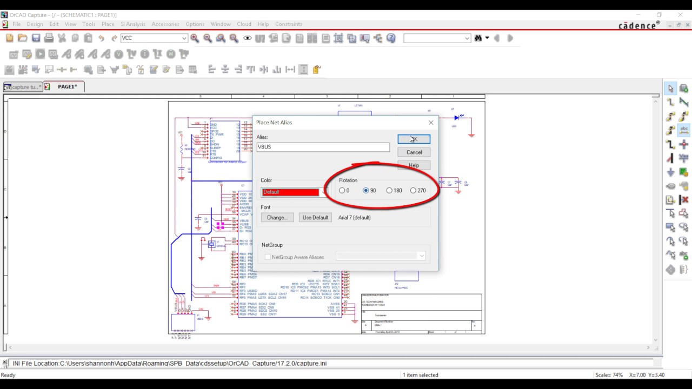Save the design using the floppy icon
692x389 pixels.
36,38
